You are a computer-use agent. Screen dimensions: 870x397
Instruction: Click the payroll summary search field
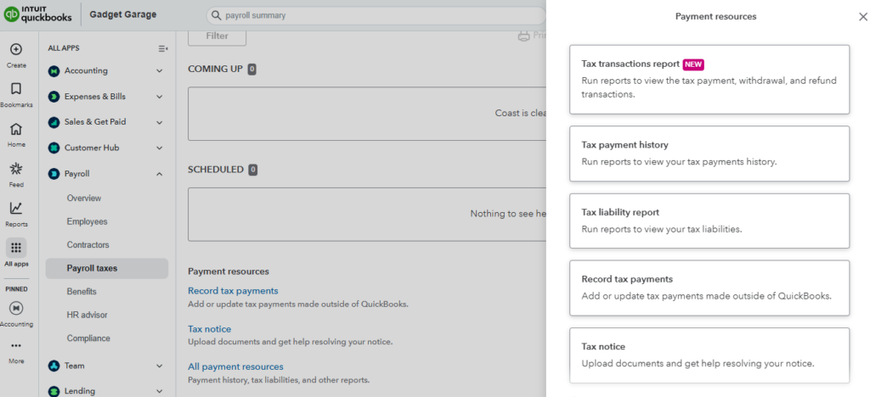(x=376, y=15)
